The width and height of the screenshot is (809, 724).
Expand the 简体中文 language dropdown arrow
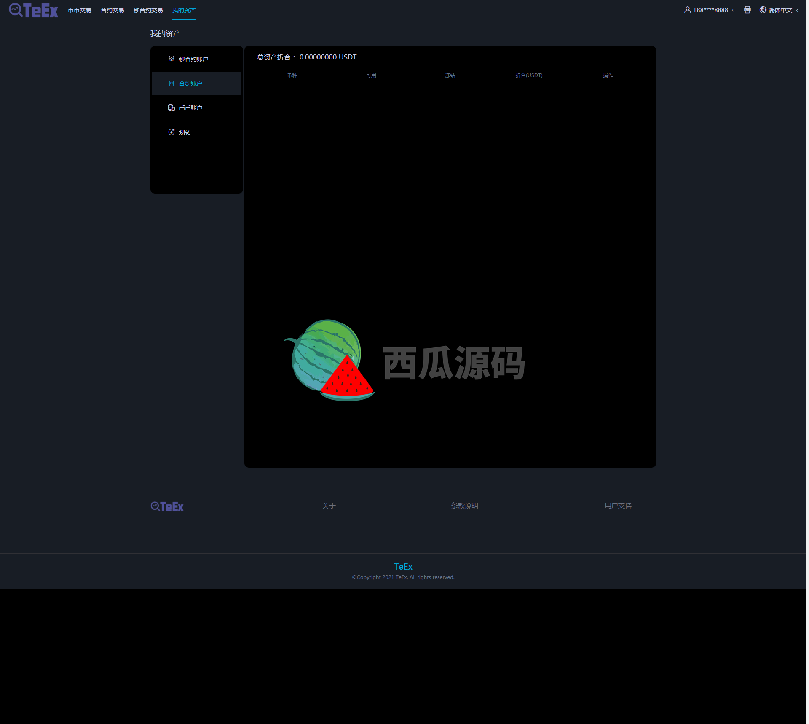tap(797, 10)
